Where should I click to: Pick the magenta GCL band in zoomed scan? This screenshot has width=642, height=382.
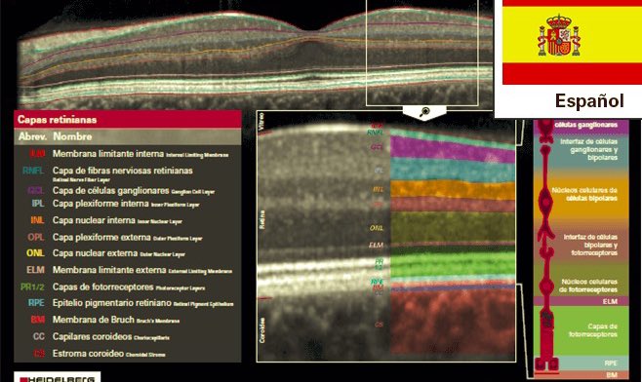point(453,149)
